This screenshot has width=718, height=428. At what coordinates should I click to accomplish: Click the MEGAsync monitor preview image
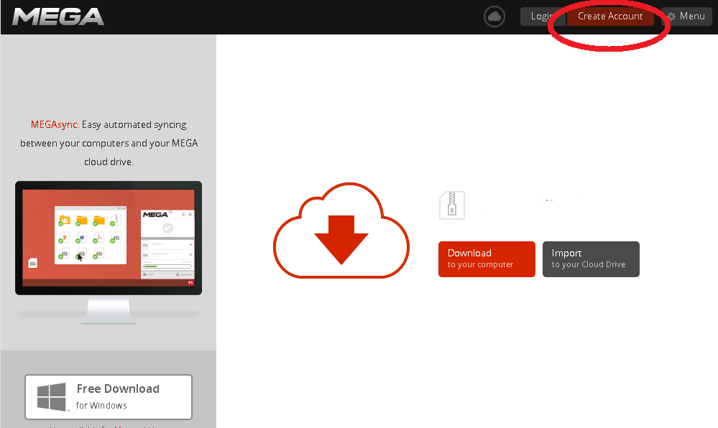point(109,253)
